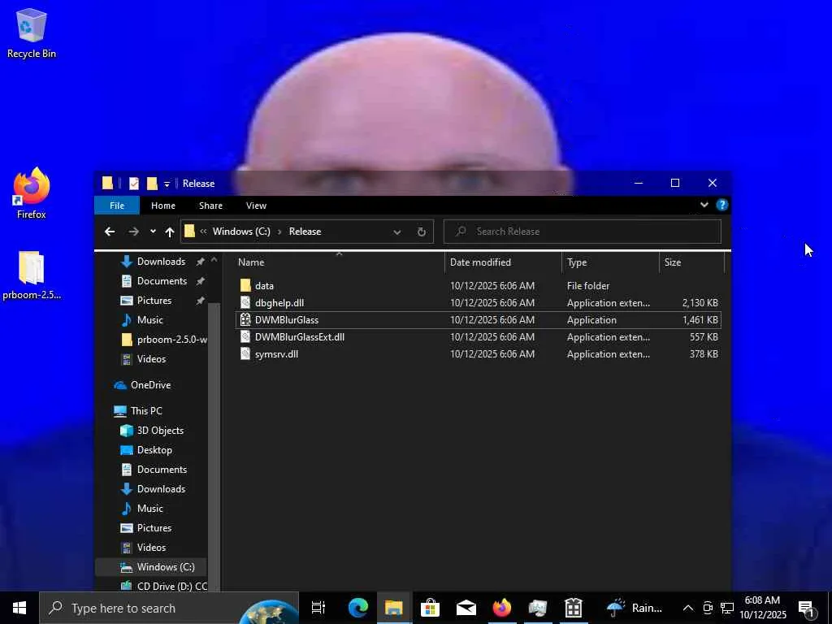832x624 pixels.
Task: Select the prboom-2.5 desktop folder
Action: [32, 275]
